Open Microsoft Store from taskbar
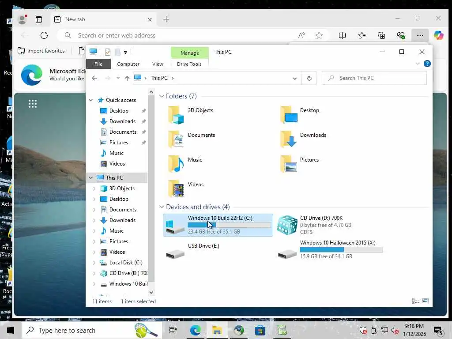The height and width of the screenshot is (339, 452). tap(260, 330)
